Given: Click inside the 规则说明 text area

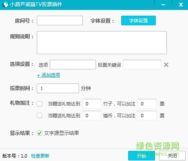Looking at the screenshot, I should point(102,43).
